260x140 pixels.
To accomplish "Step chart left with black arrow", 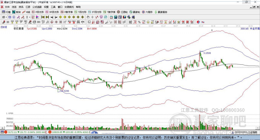I will coord(52,17).
